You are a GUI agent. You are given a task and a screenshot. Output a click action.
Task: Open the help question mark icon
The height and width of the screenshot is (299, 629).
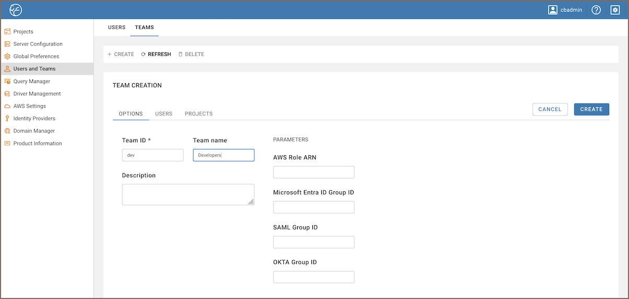pos(596,10)
